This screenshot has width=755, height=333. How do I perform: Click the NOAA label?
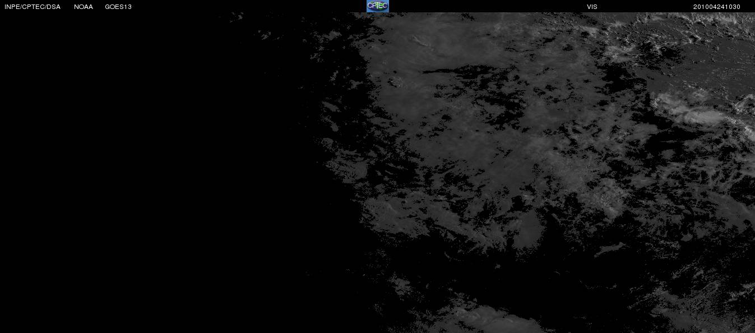coord(84,7)
